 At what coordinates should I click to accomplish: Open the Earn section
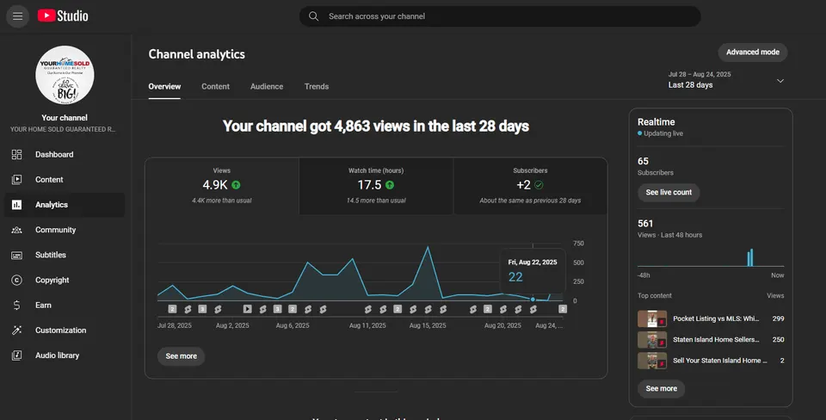click(65, 306)
